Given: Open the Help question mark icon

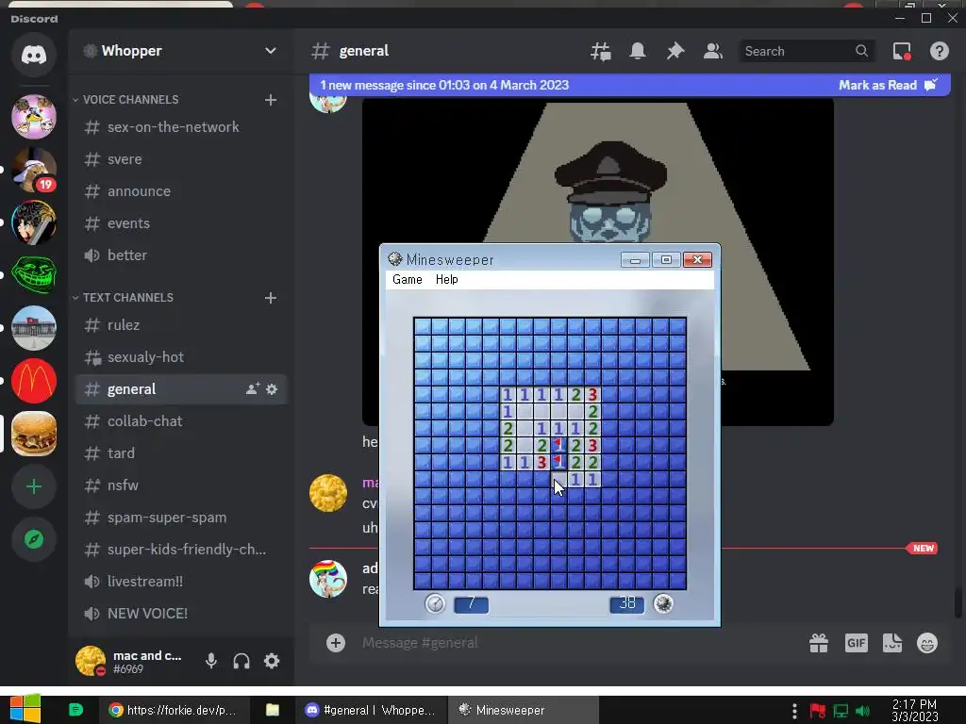Looking at the screenshot, I should [939, 51].
